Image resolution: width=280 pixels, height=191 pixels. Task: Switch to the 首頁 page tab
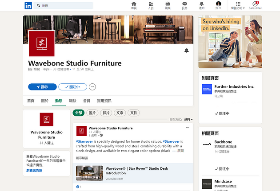(x=31, y=101)
